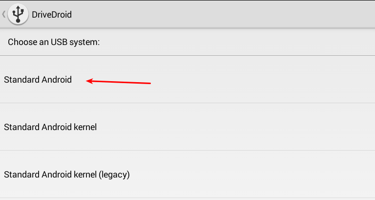
Task: Pick the second USB system entry
Action: coord(50,127)
